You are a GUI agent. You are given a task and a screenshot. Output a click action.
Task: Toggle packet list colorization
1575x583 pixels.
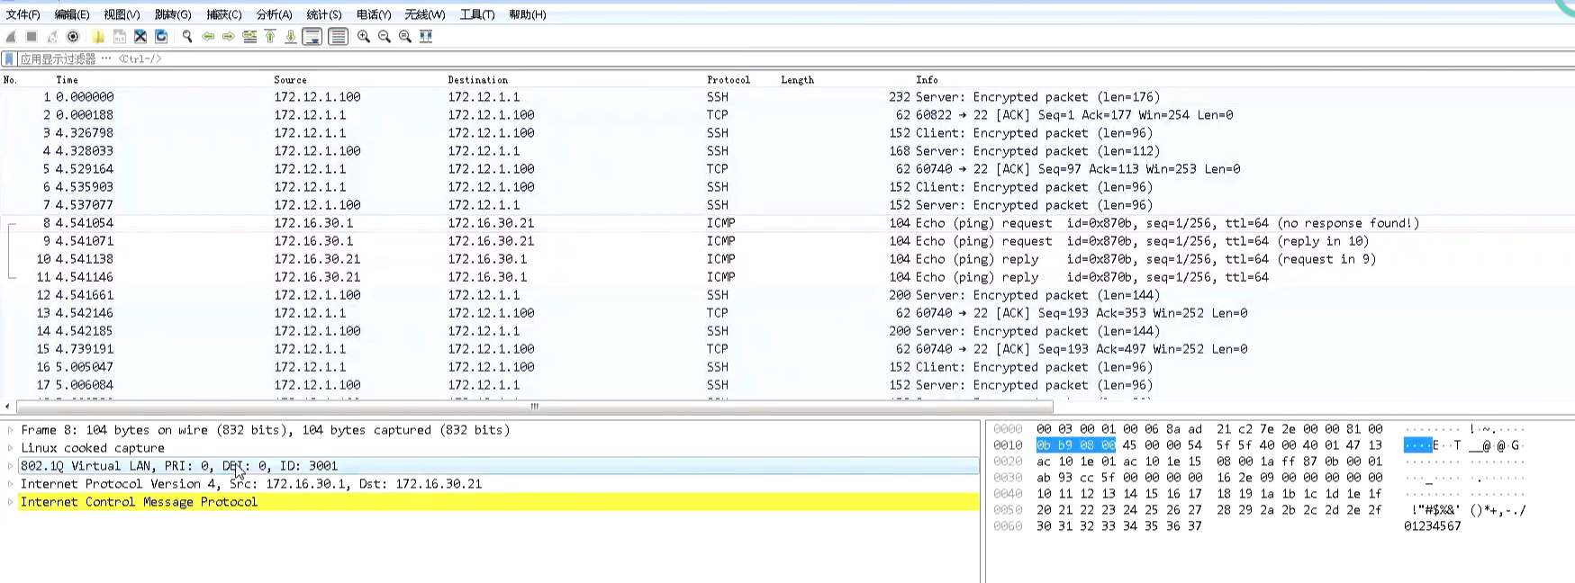(x=338, y=37)
